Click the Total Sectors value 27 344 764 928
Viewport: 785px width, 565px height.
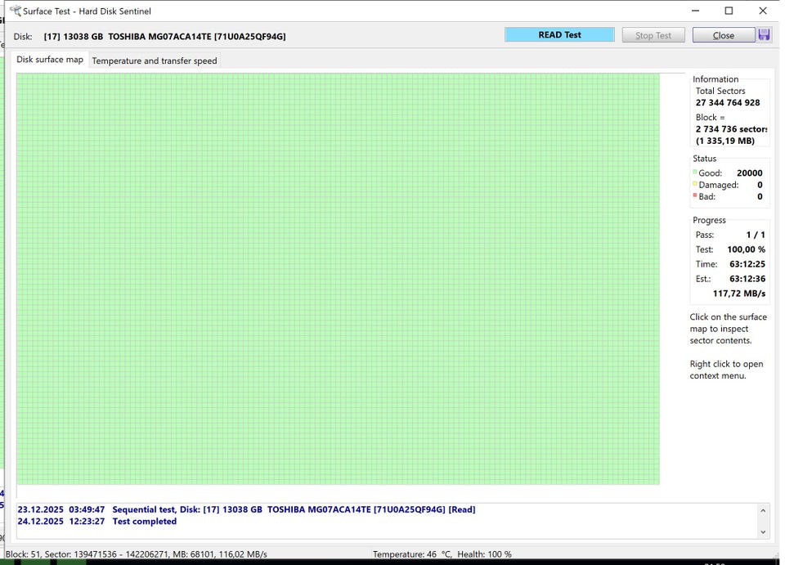728,102
